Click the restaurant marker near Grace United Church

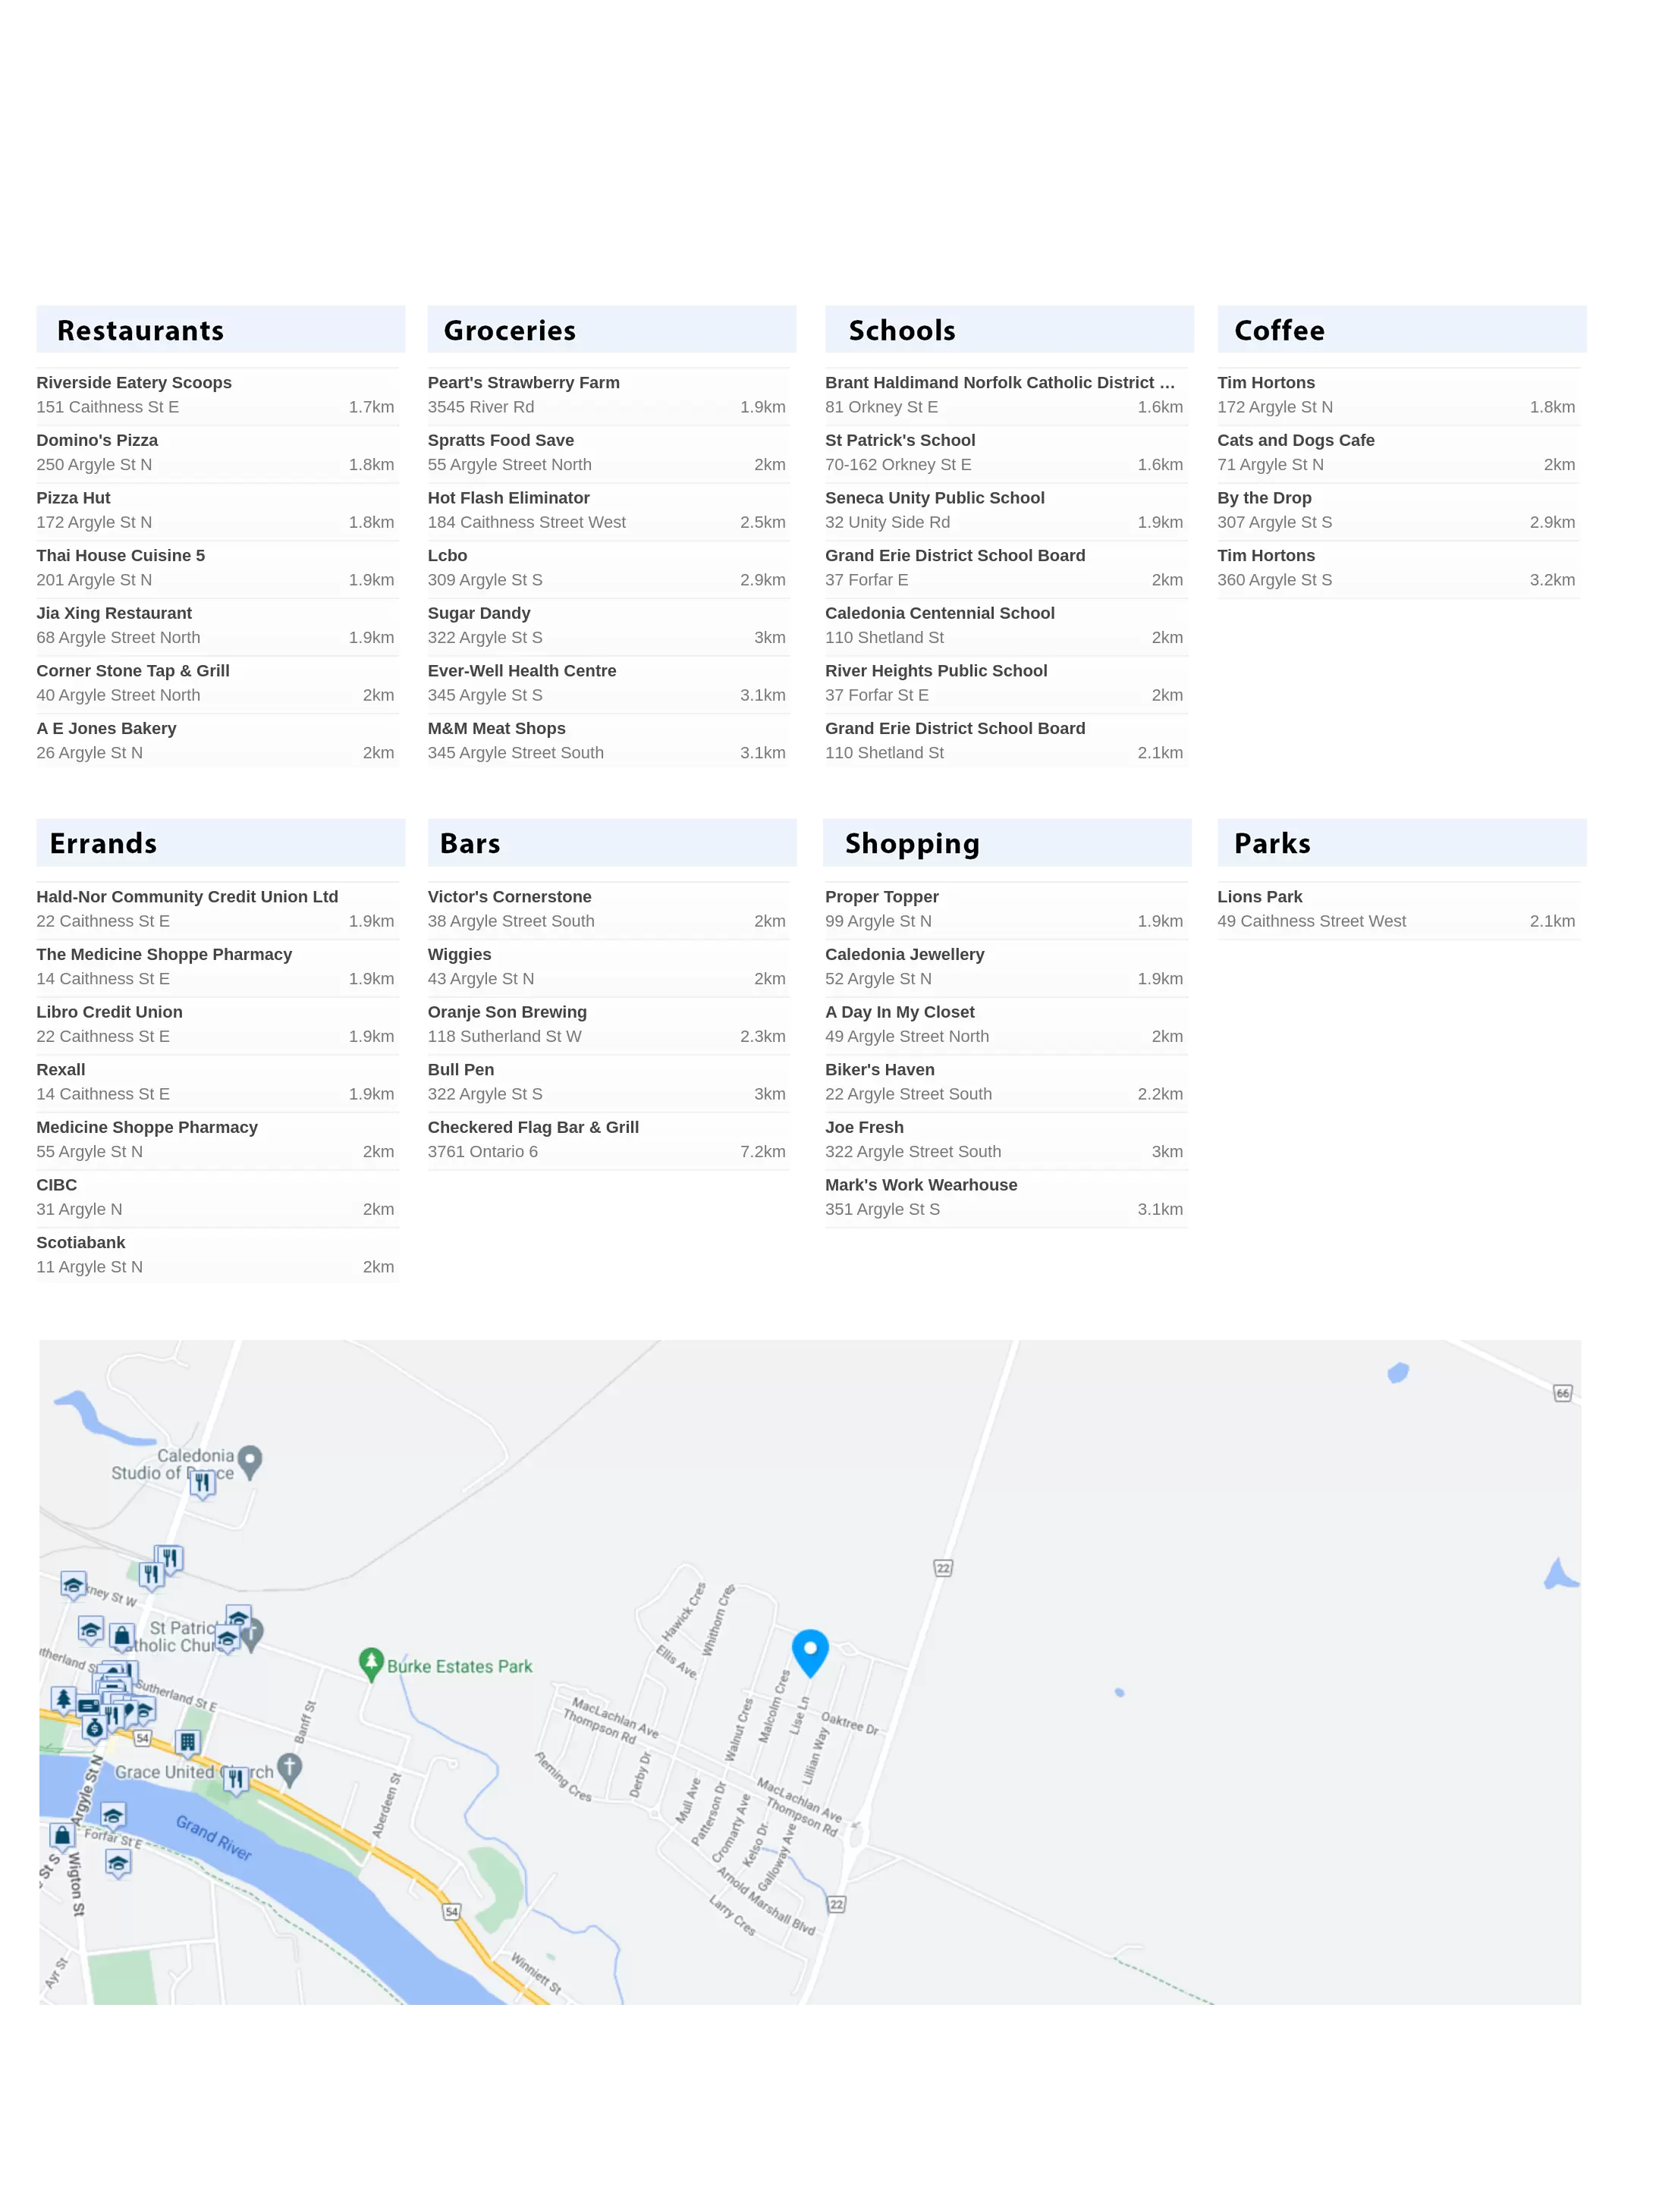235,1779
